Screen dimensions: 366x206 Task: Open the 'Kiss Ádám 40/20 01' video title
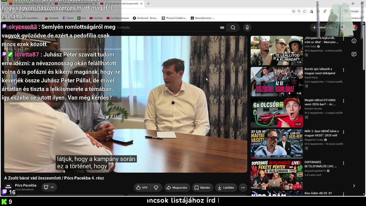[x=318, y=193]
